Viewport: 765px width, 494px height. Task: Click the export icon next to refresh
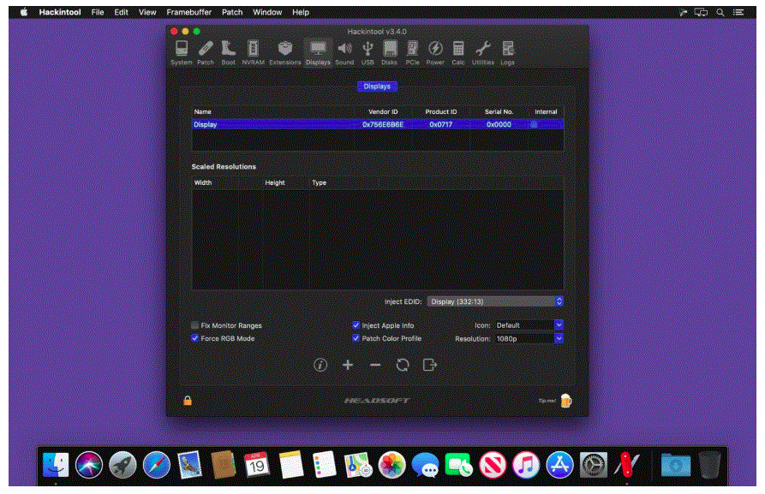tap(429, 365)
